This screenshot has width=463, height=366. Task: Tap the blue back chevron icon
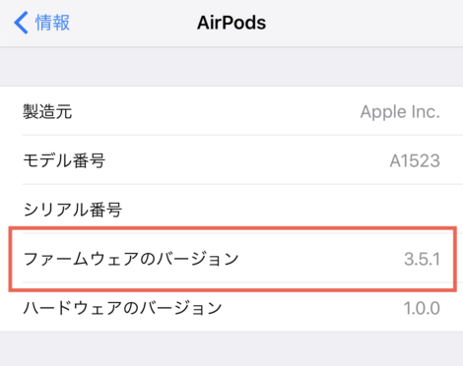pos(21,23)
